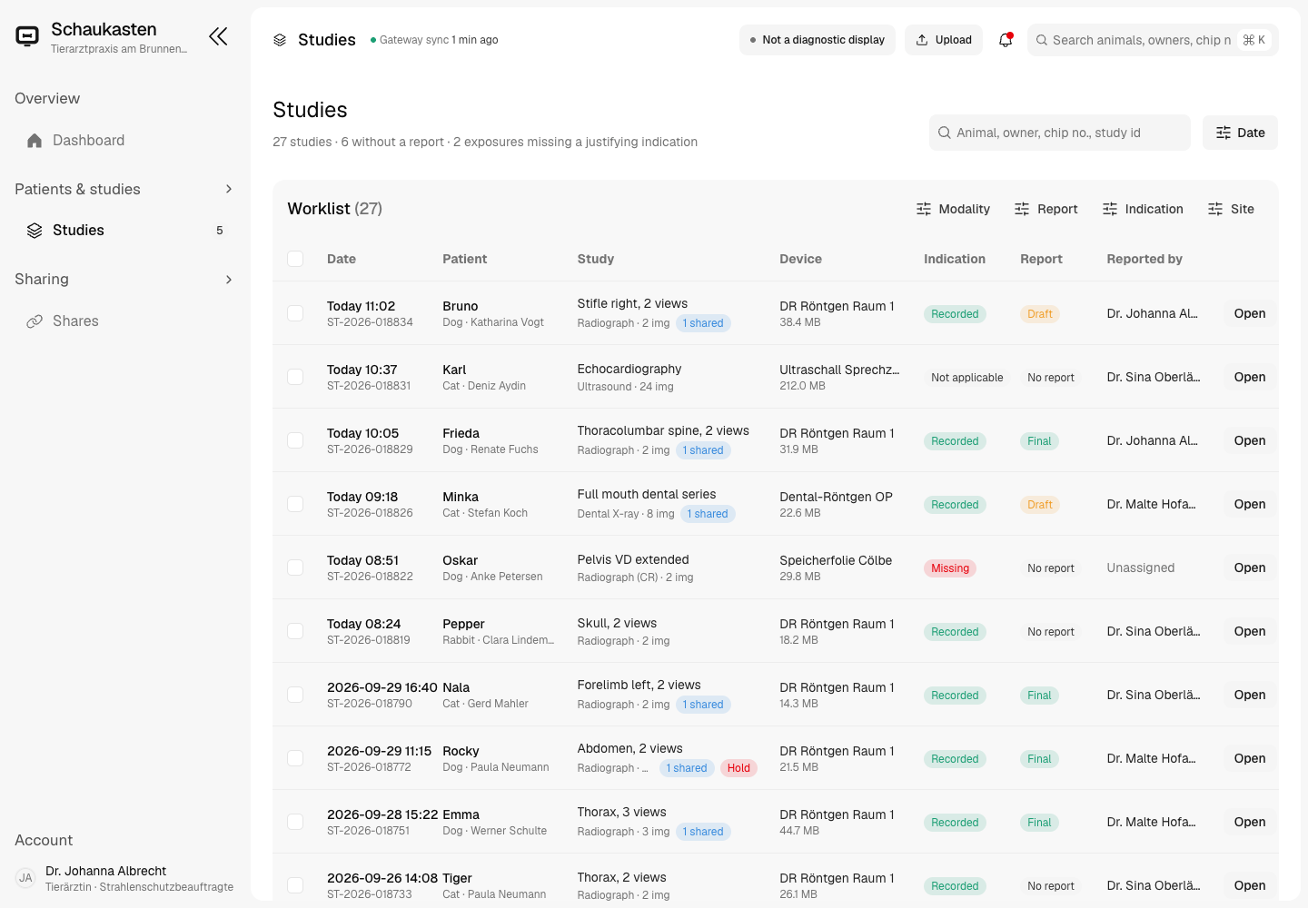Image resolution: width=1308 pixels, height=908 pixels.
Task: Check the Karl echocardiography row
Action: coord(295,377)
